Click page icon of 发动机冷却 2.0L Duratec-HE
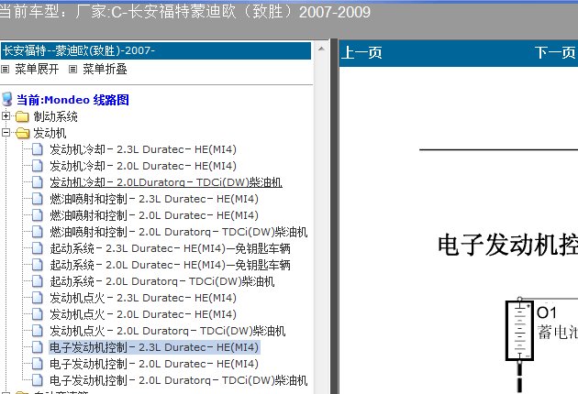The height and width of the screenshot is (394, 578). pyautogui.click(x=38, y=166)
